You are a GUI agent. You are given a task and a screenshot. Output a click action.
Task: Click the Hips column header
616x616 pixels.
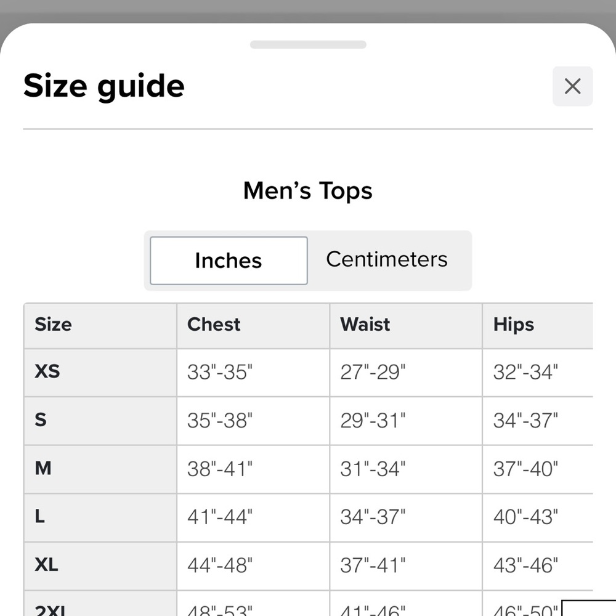pyautogui.click(x=514, y=325)
